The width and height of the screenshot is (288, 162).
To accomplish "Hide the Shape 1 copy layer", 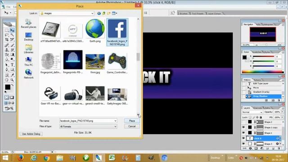I will coord(244,127).
